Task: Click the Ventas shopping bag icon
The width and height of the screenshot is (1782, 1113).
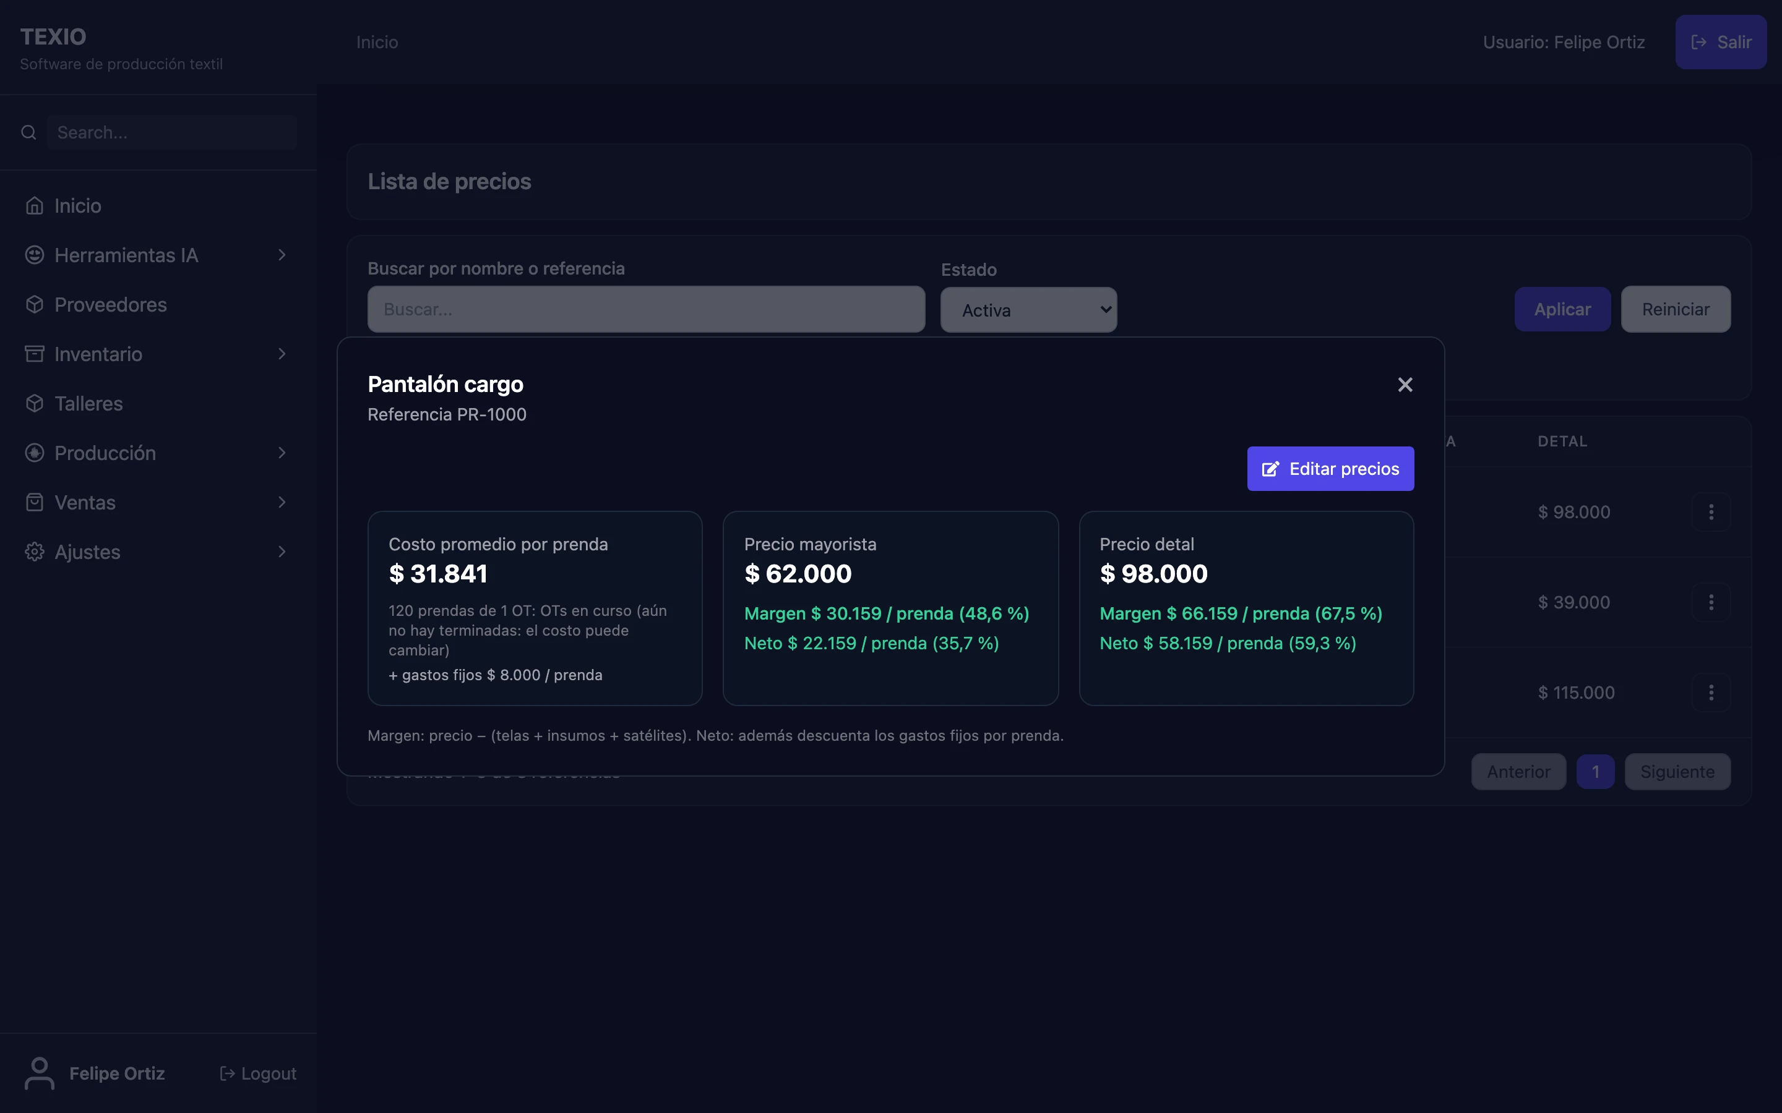Action: (35, 502)
